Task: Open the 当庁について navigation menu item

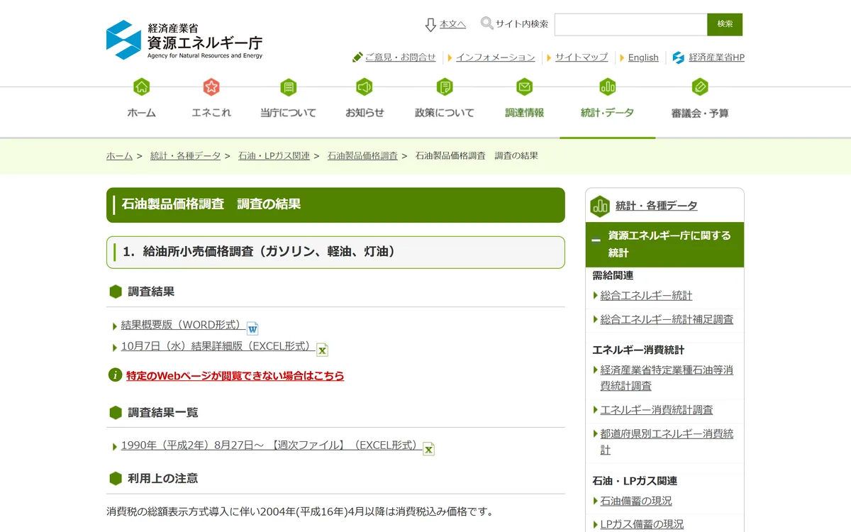Action: [x=288, y=112]
